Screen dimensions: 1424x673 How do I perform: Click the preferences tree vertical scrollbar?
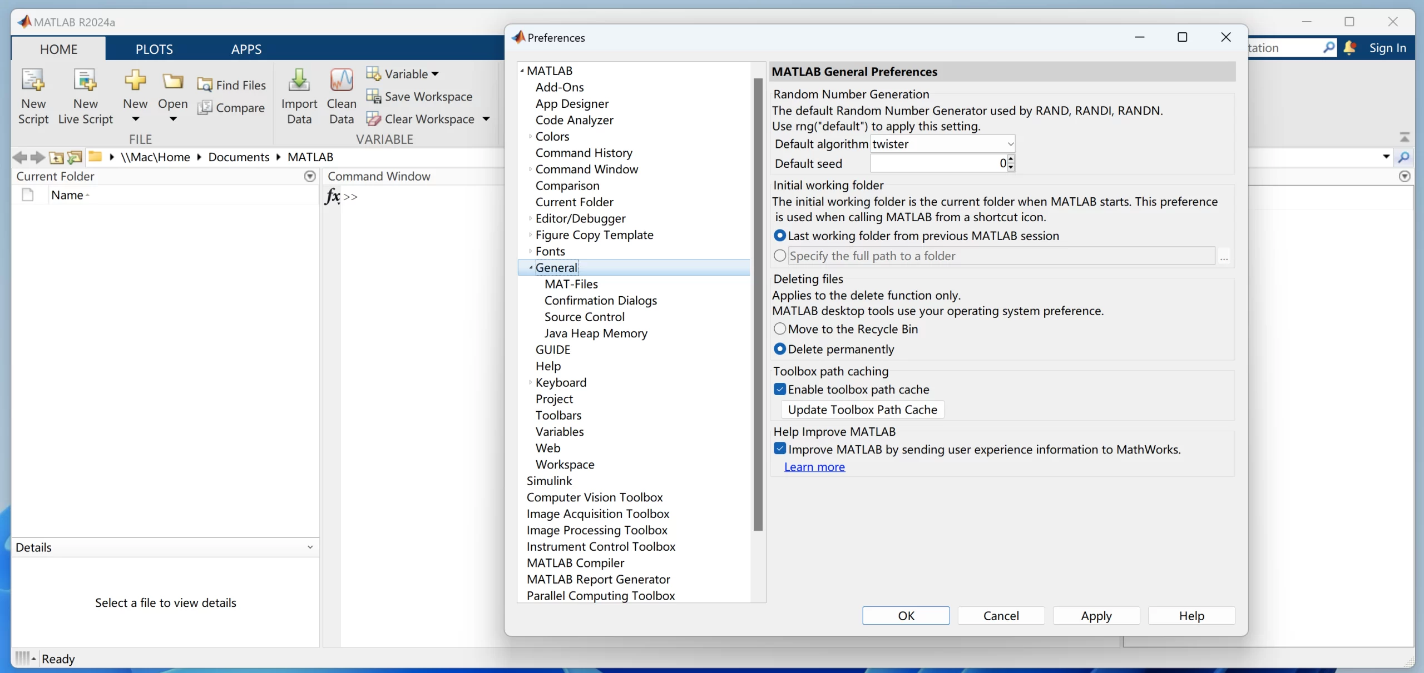pos(758,305)
